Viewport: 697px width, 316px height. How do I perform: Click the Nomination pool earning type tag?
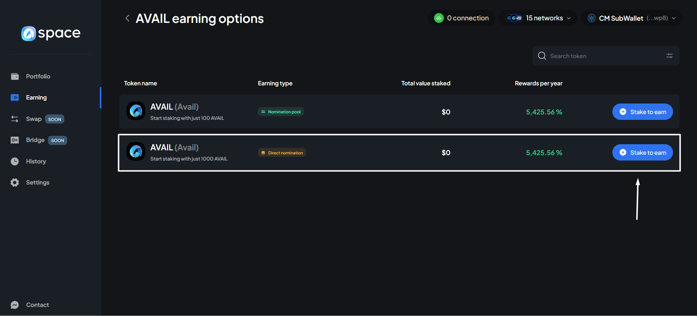[281, 112]
